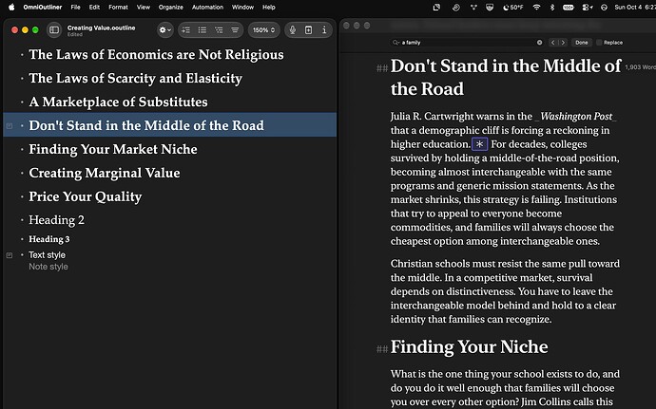656x409 pixels.
Task: Open the View menu
Action: 143,7
